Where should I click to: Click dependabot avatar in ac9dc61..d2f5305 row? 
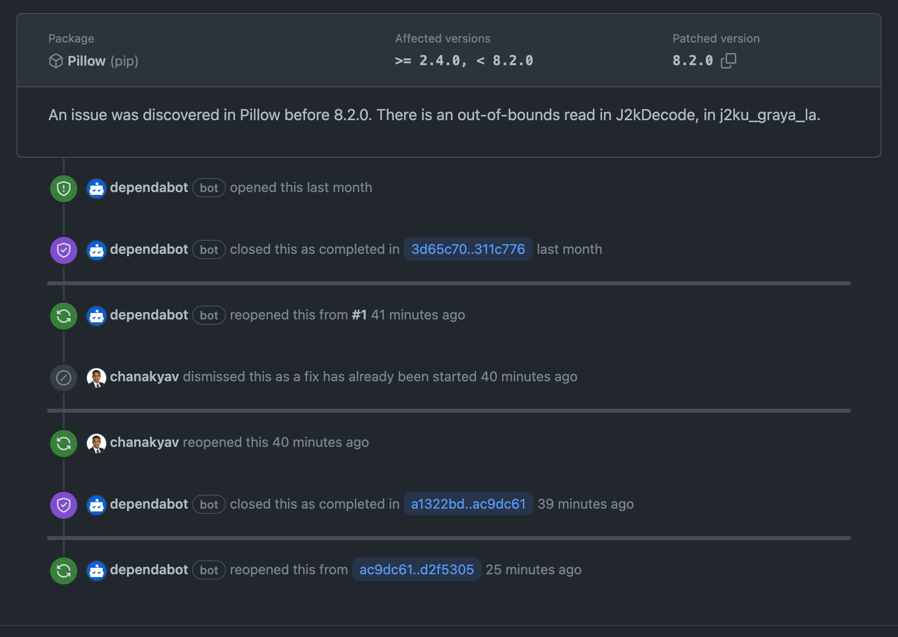(x=97, y=570)
